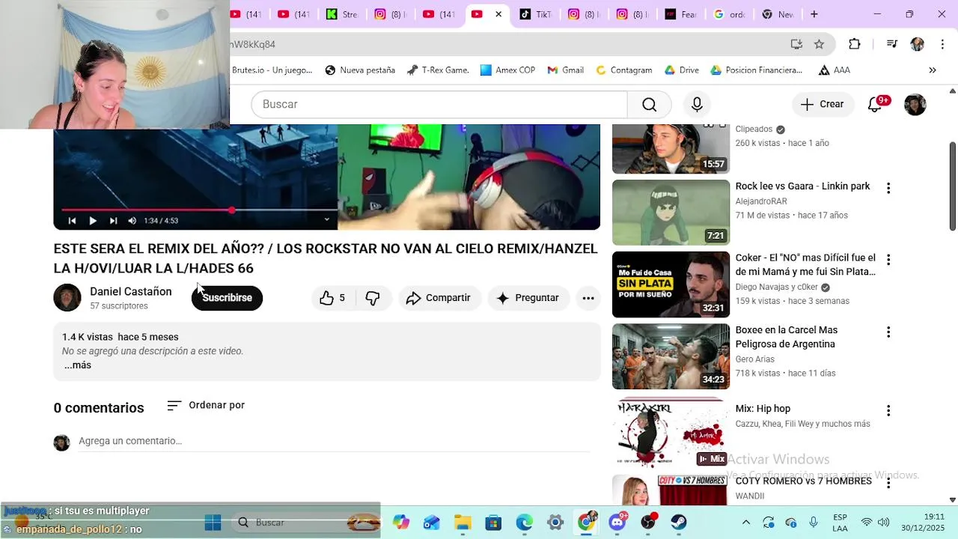The image size is (958, 539).
Task: Skip to next video in player
Action: click(113, 221)
